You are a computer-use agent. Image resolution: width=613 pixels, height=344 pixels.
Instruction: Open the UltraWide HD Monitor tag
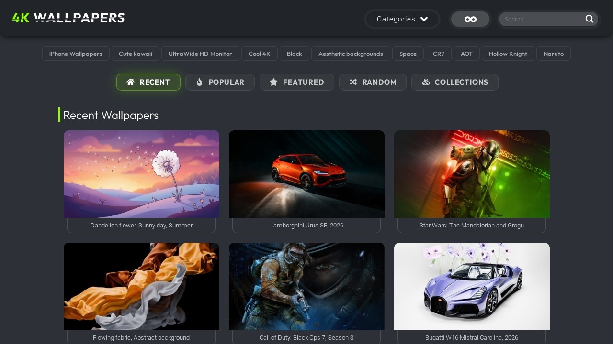(x=200, y=54)
